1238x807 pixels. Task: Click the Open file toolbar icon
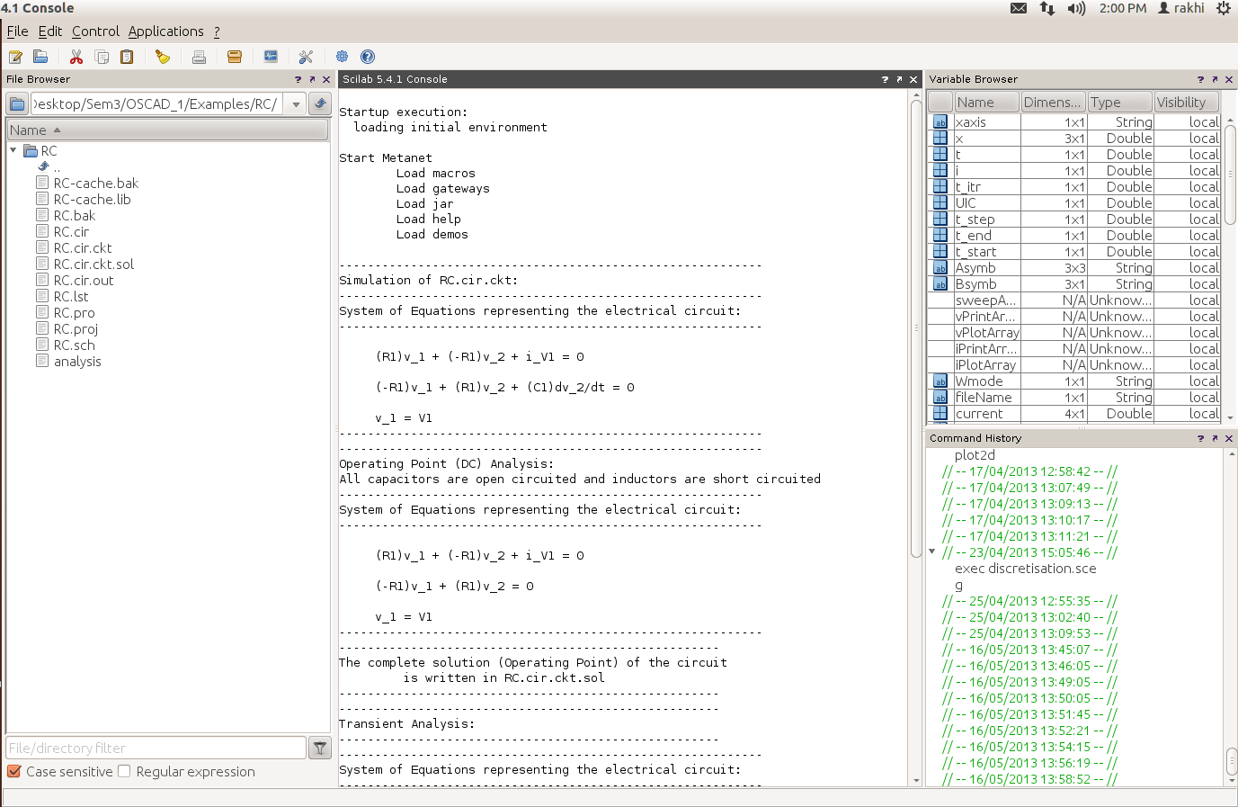tap(40, 57)
